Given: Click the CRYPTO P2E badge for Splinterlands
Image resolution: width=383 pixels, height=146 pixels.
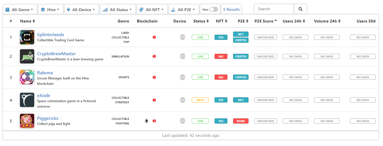Looking at the screenshot, I should tap(241, 40).
